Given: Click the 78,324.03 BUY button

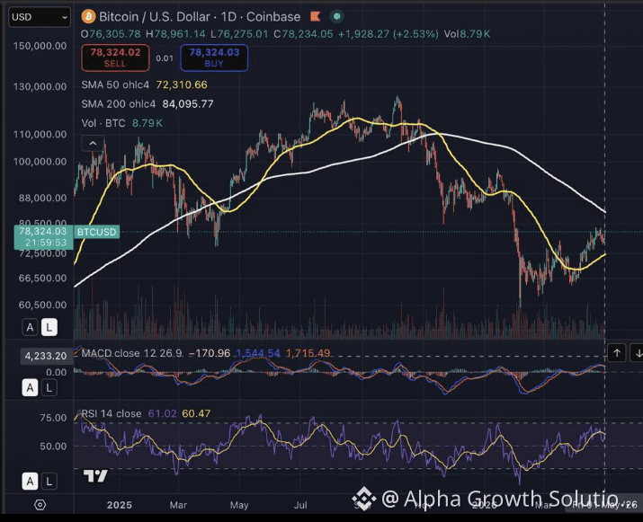Looking at the screenshot, I should tap(214, 58).
